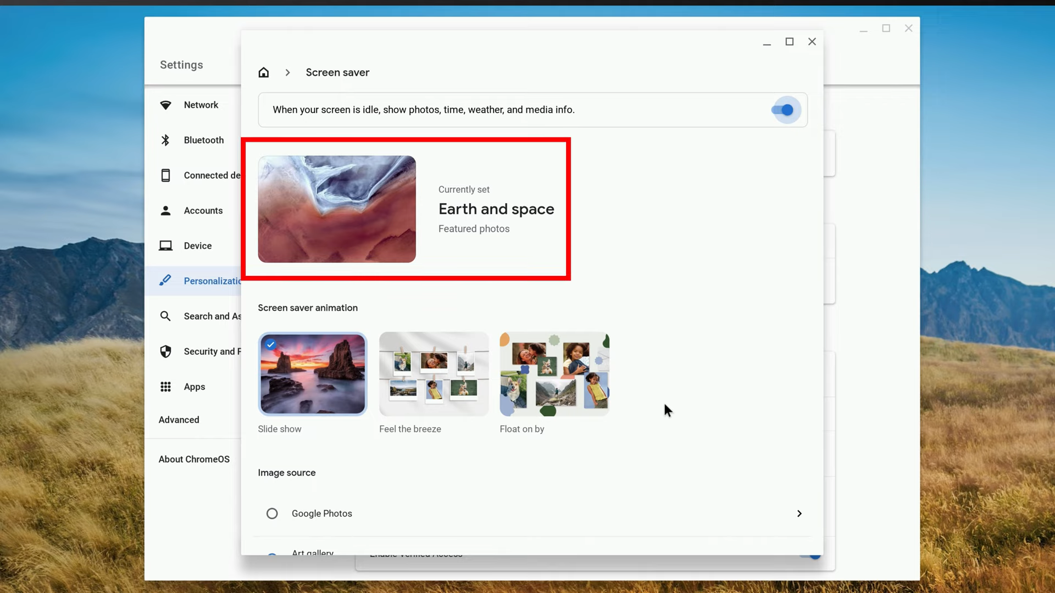
Task: Choose the Feel the breeze animation
Action: click(x=434, y=374)
